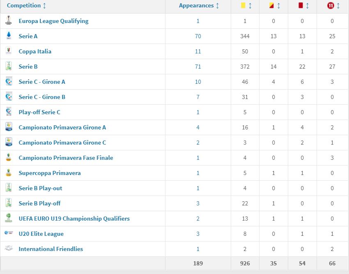The height and width of the screenshot is (274, 349).
Task: Sort table by red cards column
Action: pos(304,6)
